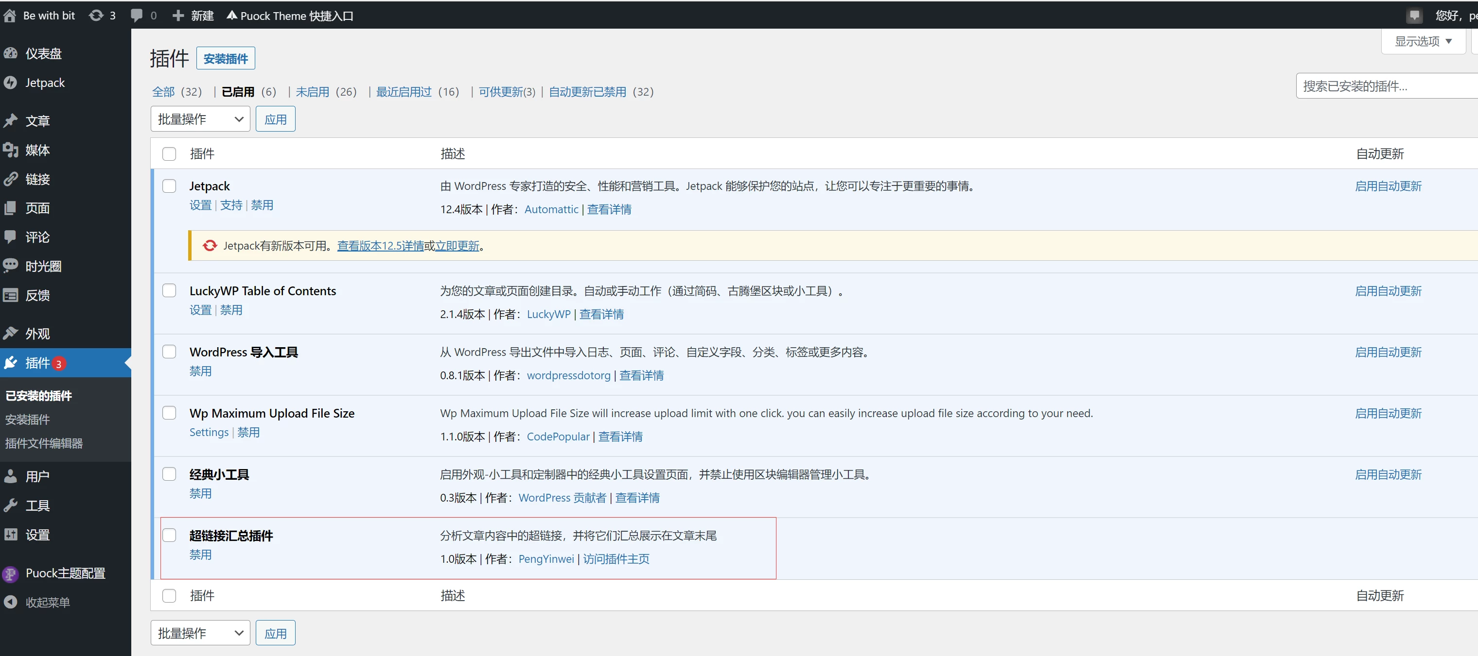The image size is (1478, 656).
Task: Check the Wp Maximum Upload File Size checkbox
Action: click(169, 413)
